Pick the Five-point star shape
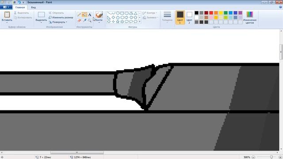The image size is (283, 159). (118, 22)
